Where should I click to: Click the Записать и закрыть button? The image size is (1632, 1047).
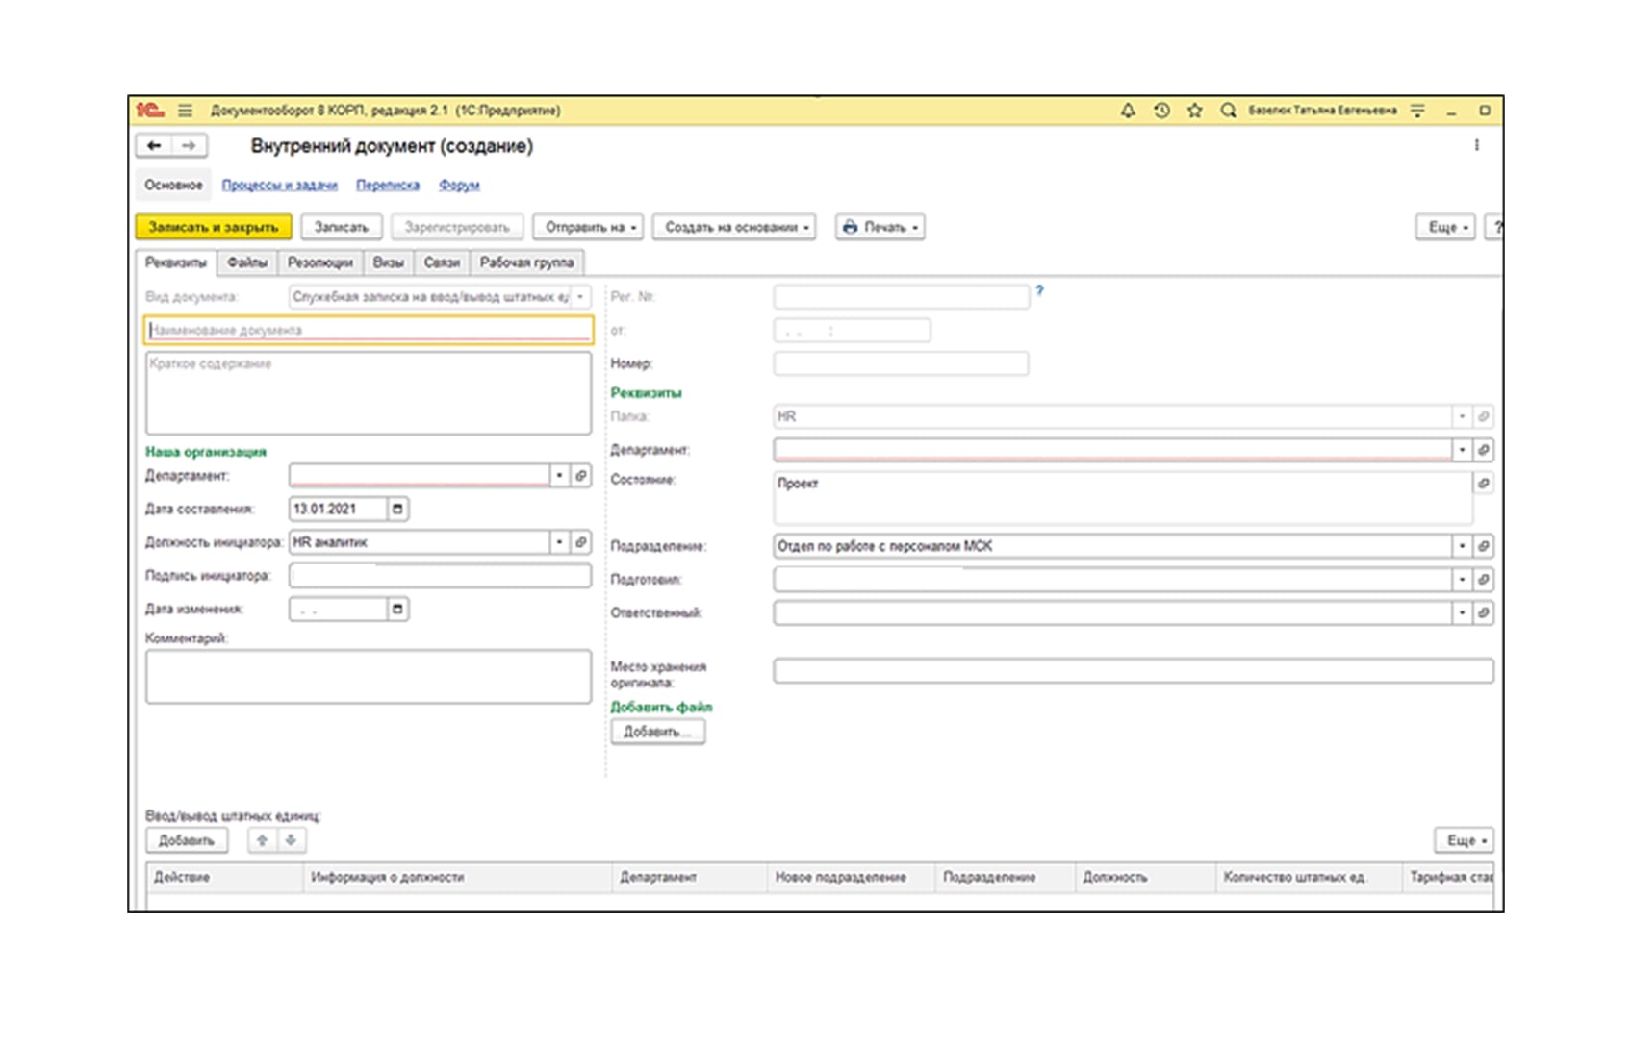[x=214, y=227]
